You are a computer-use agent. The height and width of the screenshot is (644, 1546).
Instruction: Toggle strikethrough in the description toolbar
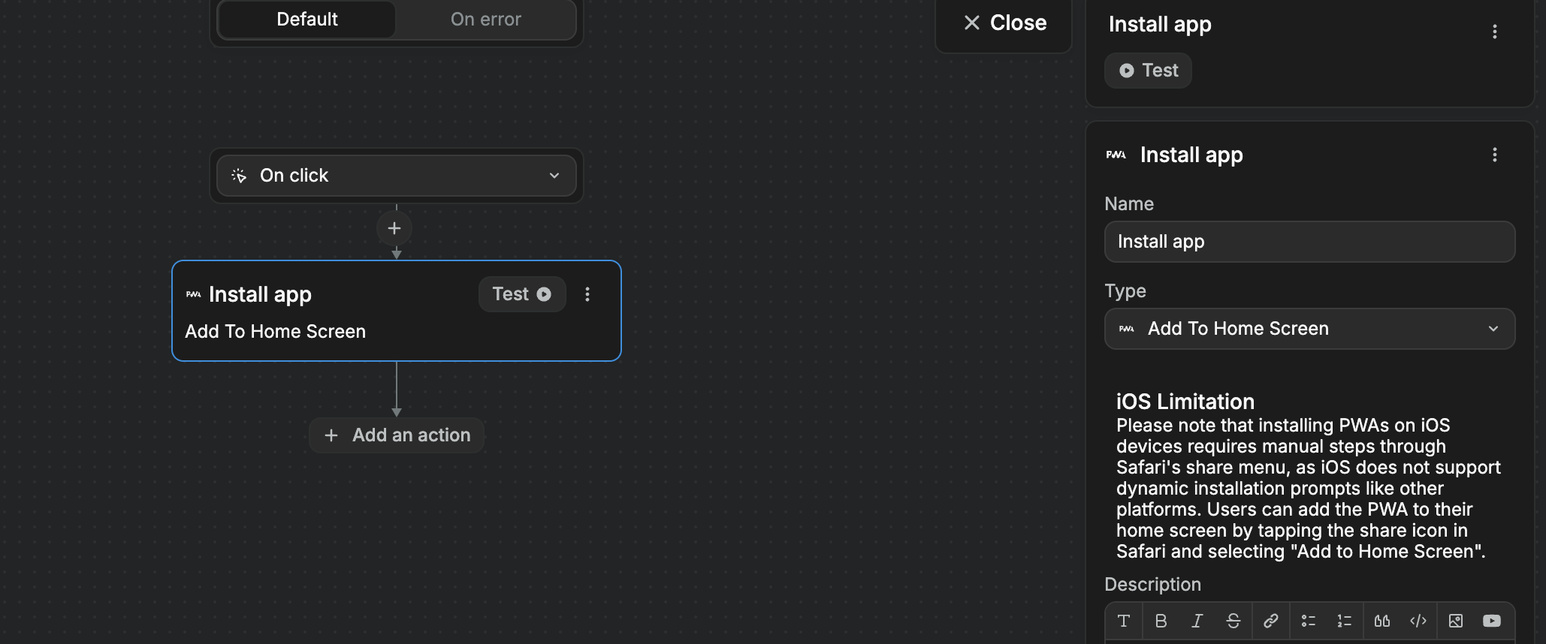point(1233,621)
